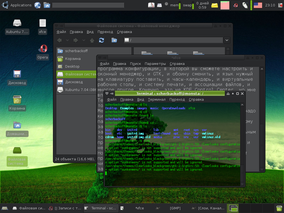
Task: Click the xfce editor scrollbar up arrow
Action: point(262,69)
